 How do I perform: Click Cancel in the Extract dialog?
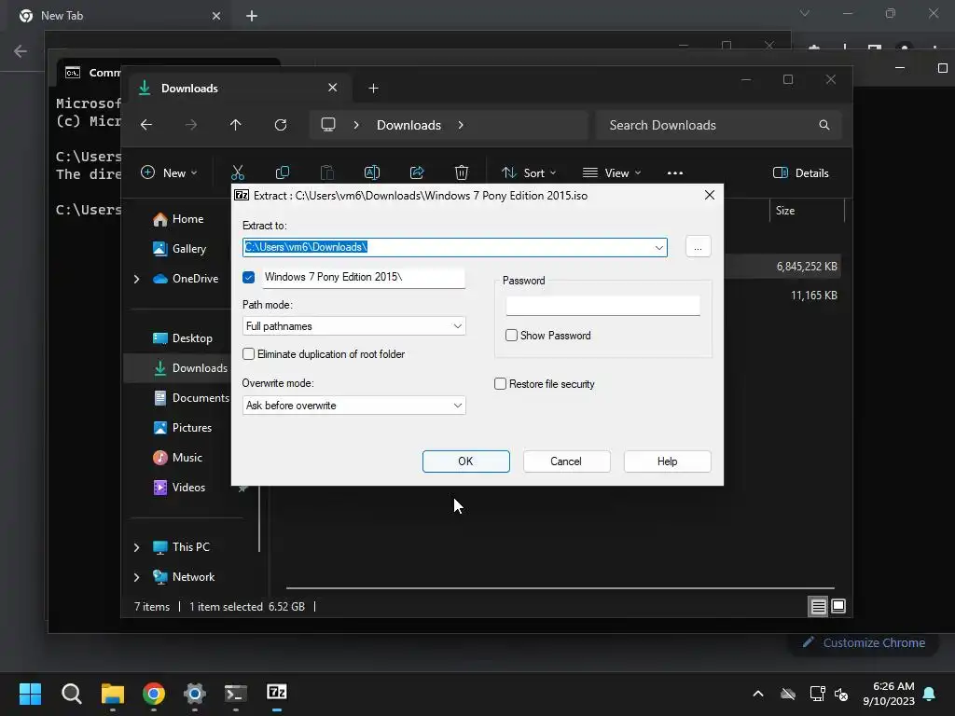(x=566, y=461)
